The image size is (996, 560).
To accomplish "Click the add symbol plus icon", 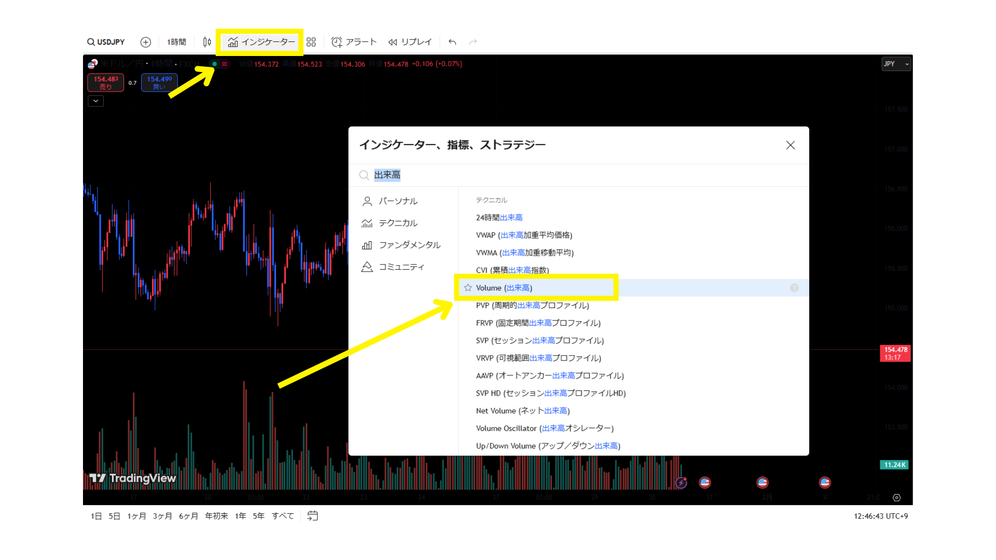I will (x=146, y=42).
